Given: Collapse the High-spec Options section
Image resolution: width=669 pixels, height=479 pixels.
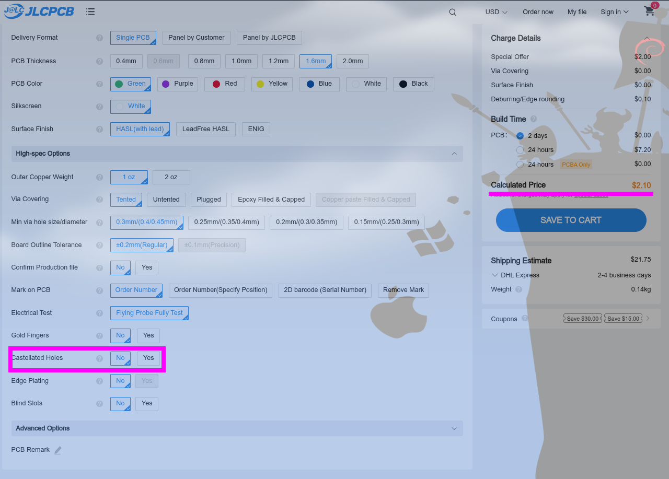Looking at the screenshot, I should click(454, 154).
